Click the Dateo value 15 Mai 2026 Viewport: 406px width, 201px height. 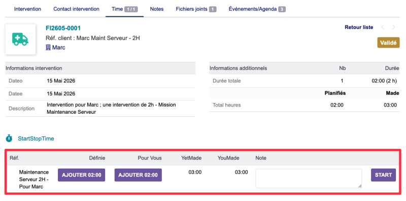[x=61, y=81]
